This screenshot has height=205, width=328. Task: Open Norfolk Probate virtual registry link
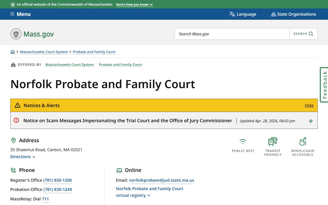[150, 192]
